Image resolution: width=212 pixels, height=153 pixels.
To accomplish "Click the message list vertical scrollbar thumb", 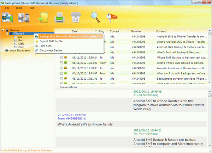I will click(210, 33).
